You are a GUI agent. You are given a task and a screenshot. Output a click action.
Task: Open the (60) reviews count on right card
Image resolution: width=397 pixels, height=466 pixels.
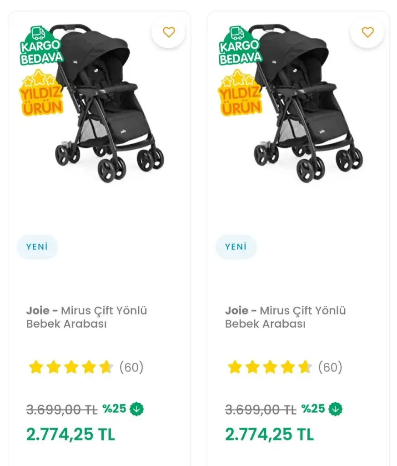(x=330, y=367)
